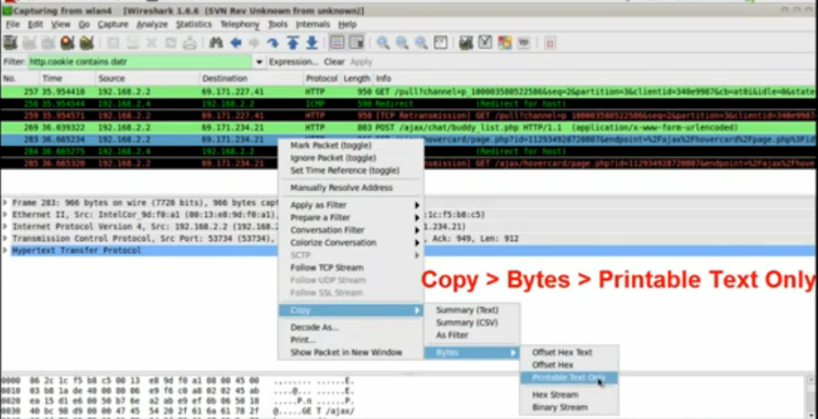Open the Statistics menu
818x419 pixels.
tap(193, 24)
